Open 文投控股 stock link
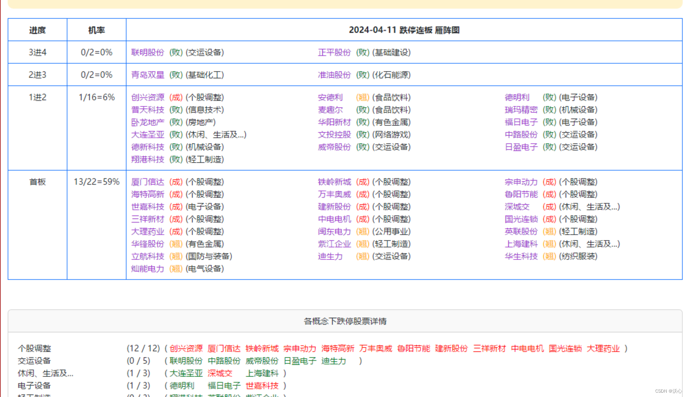This screenshot has height=397, width=688. (x=334, y=134)
